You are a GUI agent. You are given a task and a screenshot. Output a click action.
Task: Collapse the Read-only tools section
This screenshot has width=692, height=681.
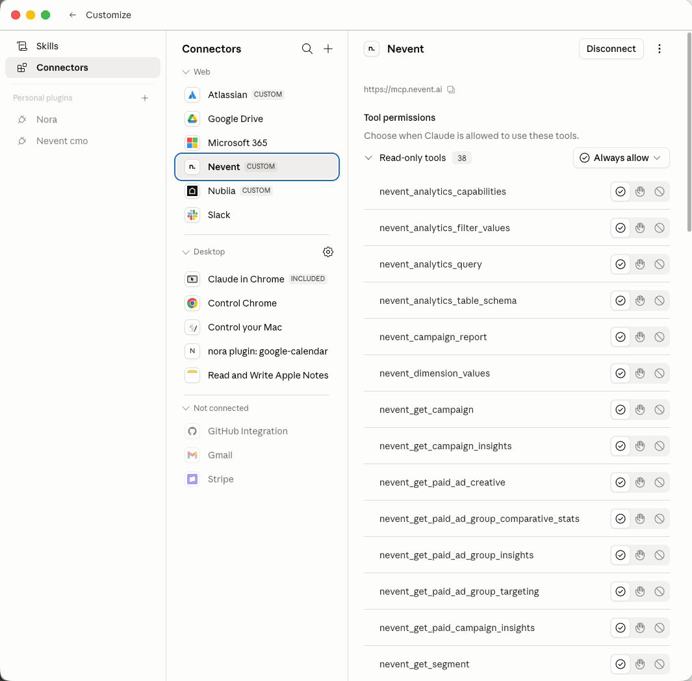[368, 158]
